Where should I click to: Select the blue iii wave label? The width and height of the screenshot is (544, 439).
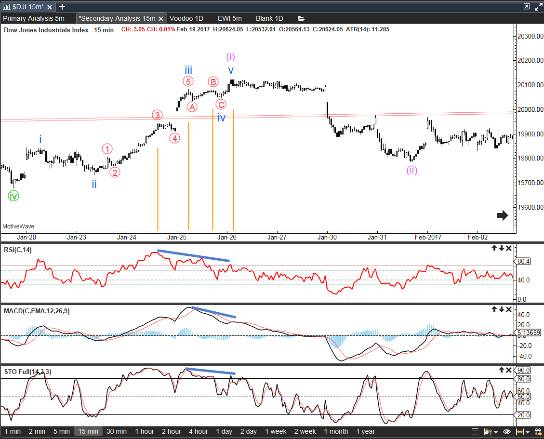pyautogui.click(x=188, y=70)
